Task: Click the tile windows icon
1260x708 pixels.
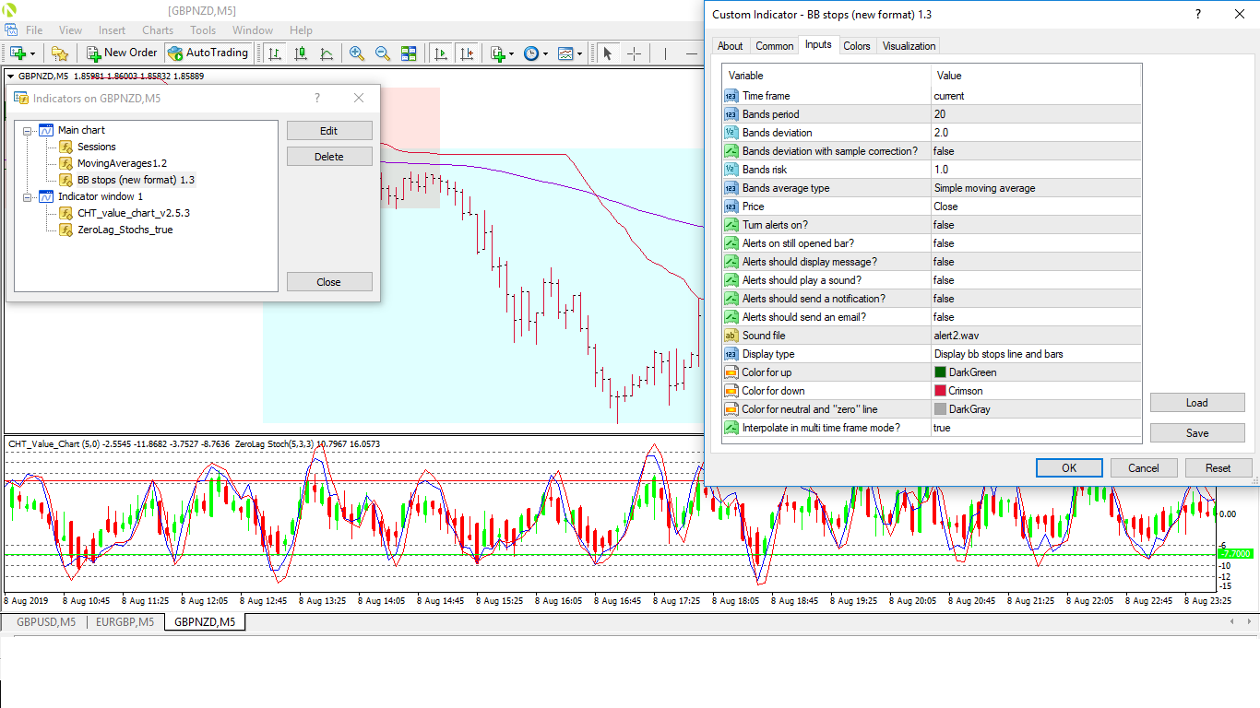Action: (x=409, y=53)
